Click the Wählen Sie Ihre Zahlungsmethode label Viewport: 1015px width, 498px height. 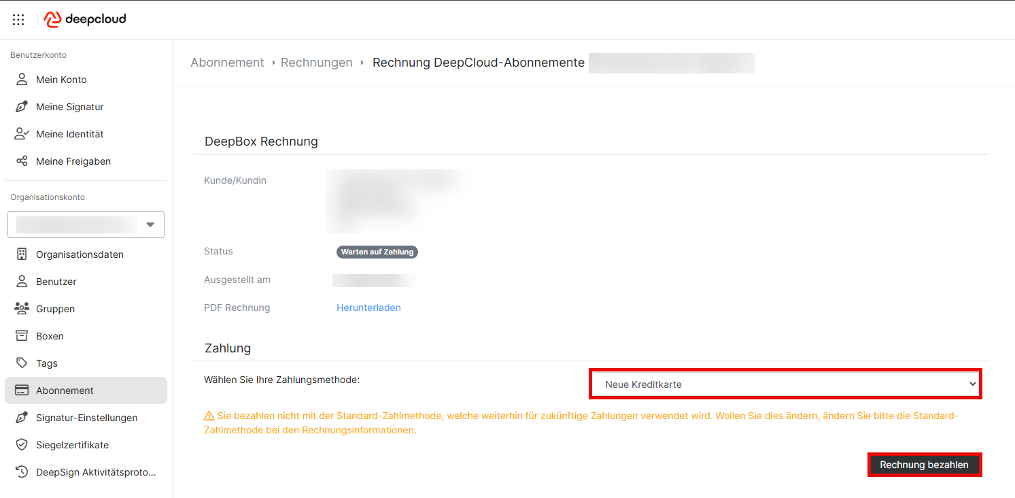(x=281, y=380)
